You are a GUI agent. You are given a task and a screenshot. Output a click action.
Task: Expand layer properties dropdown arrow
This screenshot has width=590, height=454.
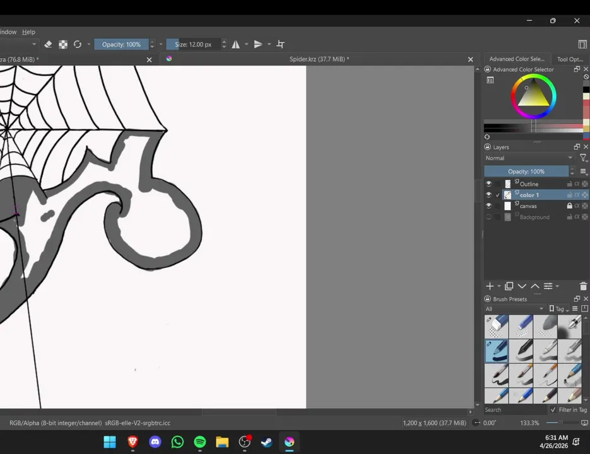coord(557,286)
